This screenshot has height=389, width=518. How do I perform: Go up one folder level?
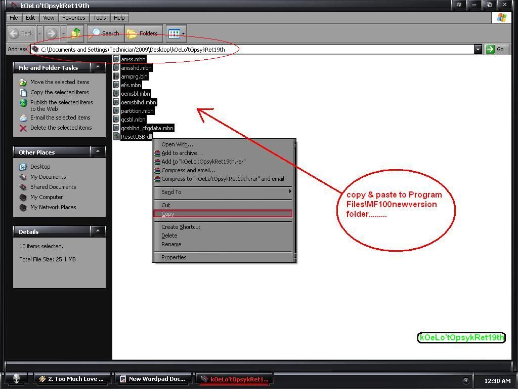pyautogui.click(x=76, y=33)
